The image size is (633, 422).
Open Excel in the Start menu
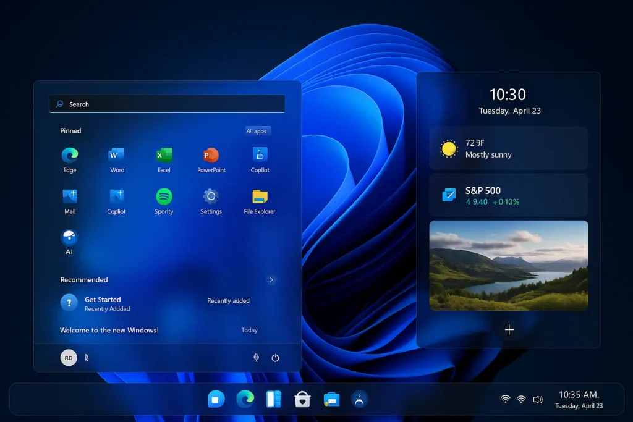tap(164, 156)
